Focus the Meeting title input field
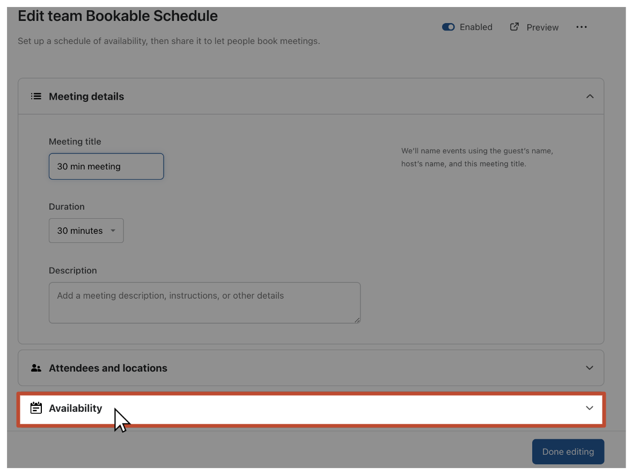The width and height of the screenshot is (632, 474). (106, 166)
